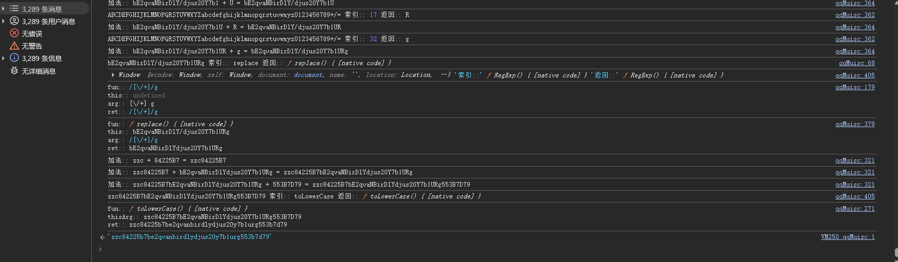Click the console vertical scrollbar thumb
The image size is (898, 262).
point(896,252)
